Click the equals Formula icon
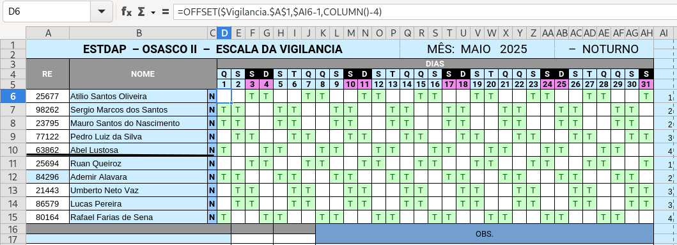This screenshot has height=245, width=677. 166,12
